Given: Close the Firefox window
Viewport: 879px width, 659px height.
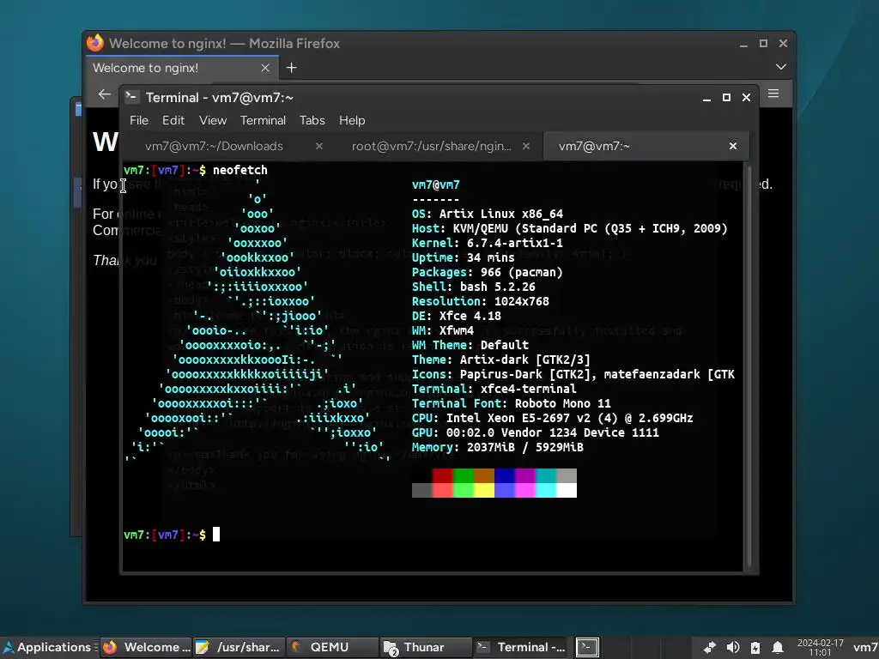Looking at the screenshot, I should (783, 43).
